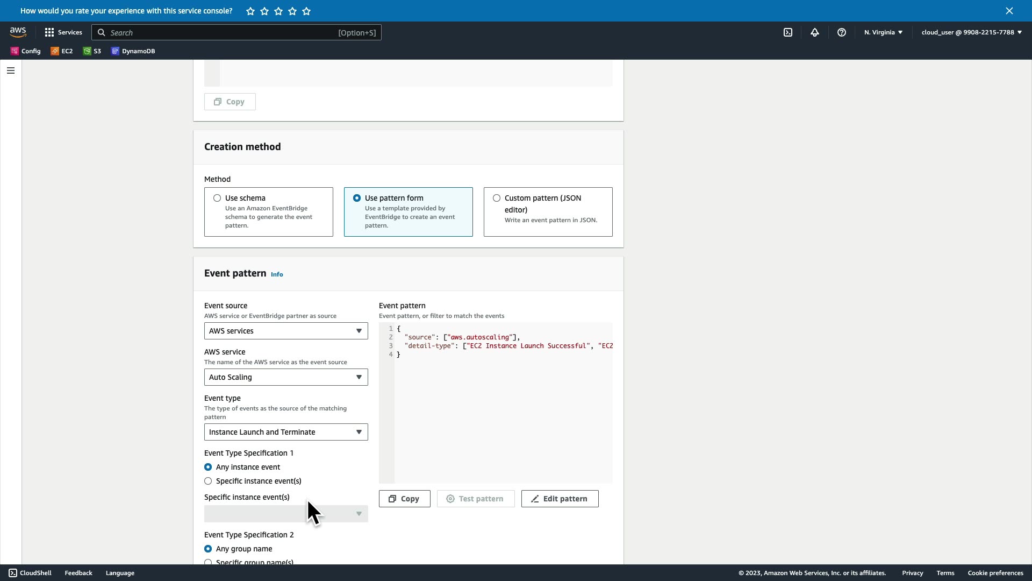Open the N. Virginia region menu
The height and width of the screenshot is (581, 1032).
(883, 32)
